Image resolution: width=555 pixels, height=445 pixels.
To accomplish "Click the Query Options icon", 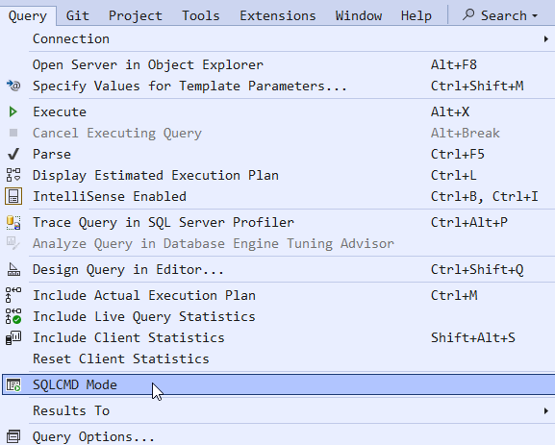I will click(x=13, y=437).
